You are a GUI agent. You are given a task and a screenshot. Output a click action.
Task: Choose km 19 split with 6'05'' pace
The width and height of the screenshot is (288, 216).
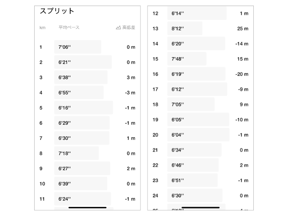(201, 120)
